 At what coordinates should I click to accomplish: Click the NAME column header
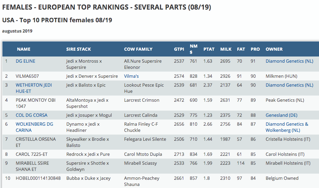point(24,49)
